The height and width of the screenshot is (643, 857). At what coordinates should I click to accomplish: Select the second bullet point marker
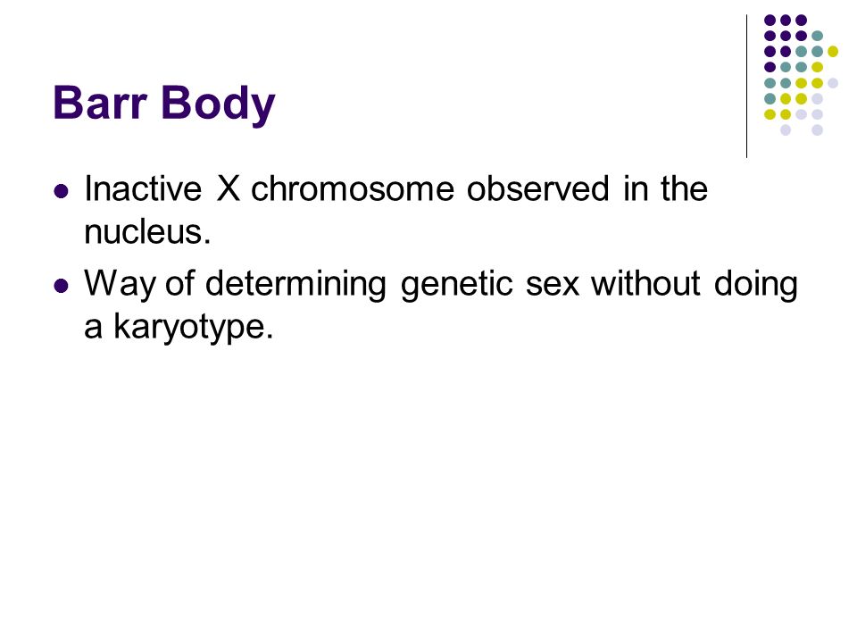point(62,286)
